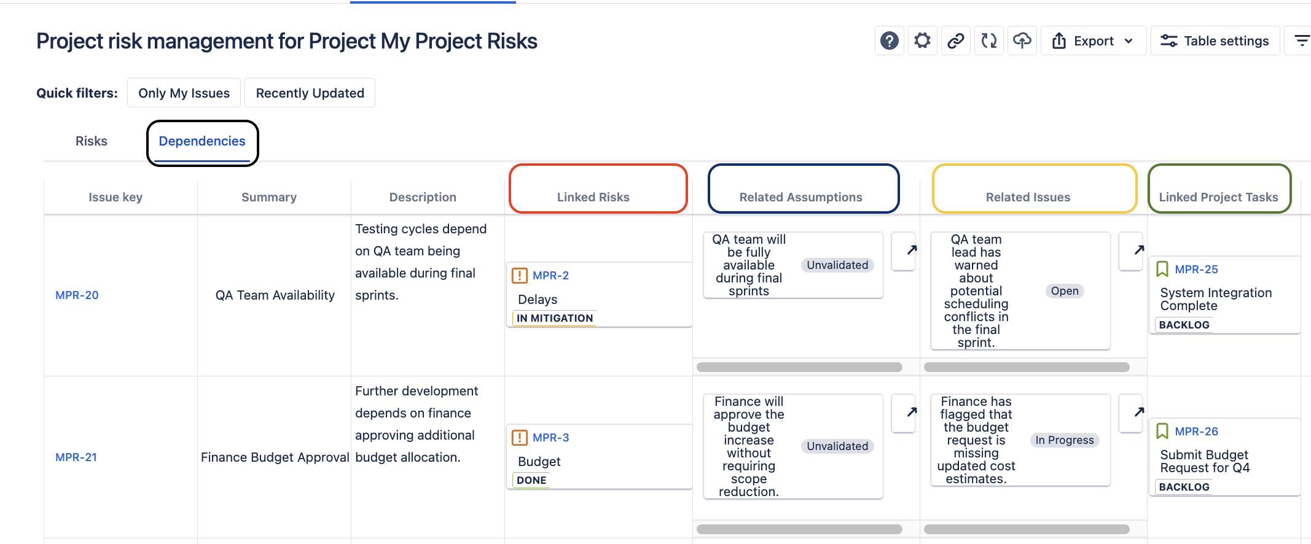Screen dimensions: 1311x544
Task: Toggle the Only My Issues quick filter
Action: point(184,93)
